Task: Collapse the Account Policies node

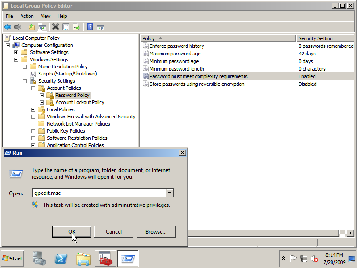Action: tap(33, 88)
